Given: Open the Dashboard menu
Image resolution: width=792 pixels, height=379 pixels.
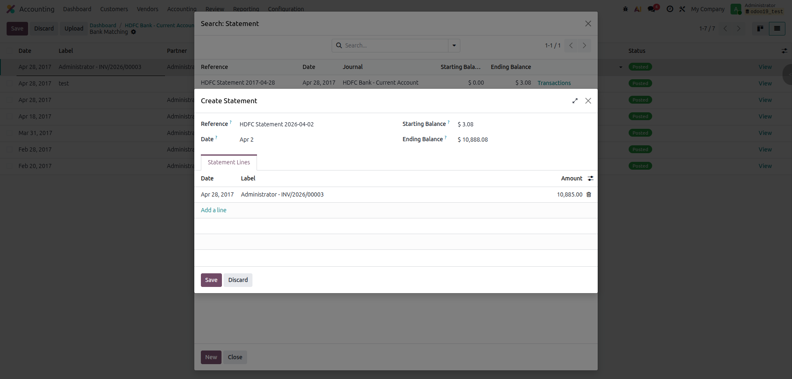Looking at the screenshot, I should click(77, 9).
